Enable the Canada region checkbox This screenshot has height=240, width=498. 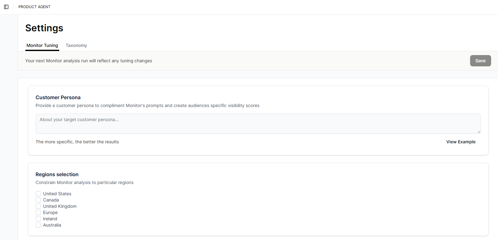pos(38,200)
